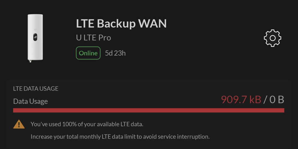The image size is (298, 149).
Task: Click the U LTE Pro model name
Action: click(x=94, y=38)
